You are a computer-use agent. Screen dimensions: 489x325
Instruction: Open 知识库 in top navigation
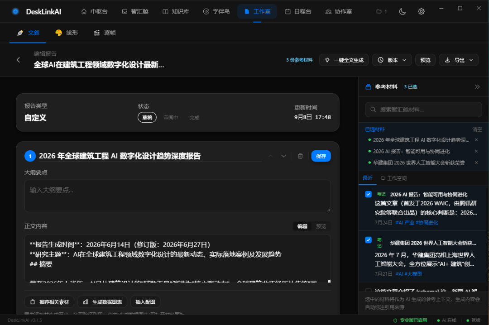tap(176, 11)
